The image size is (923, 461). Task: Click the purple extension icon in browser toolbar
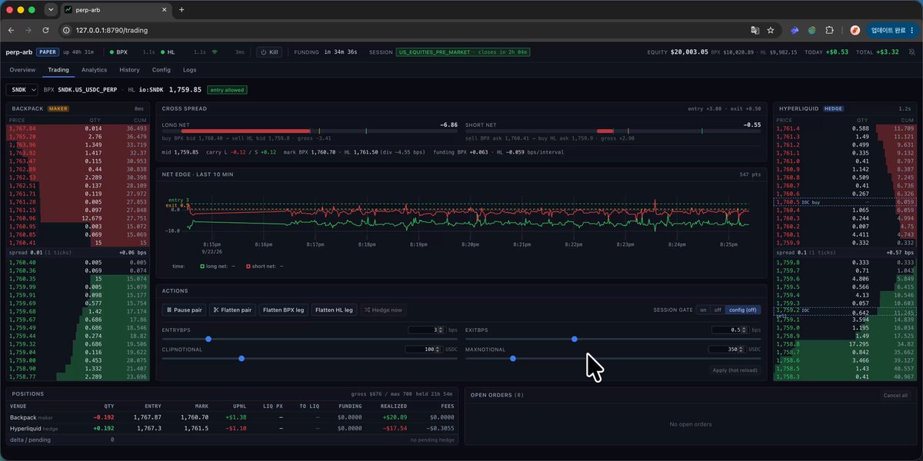(794, 30)
